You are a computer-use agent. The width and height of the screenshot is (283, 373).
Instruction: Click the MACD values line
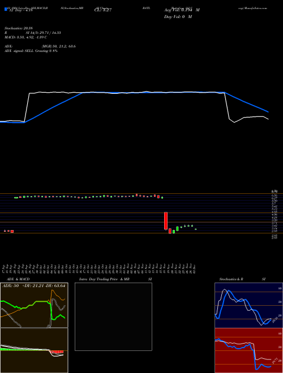tap(25, 37)
